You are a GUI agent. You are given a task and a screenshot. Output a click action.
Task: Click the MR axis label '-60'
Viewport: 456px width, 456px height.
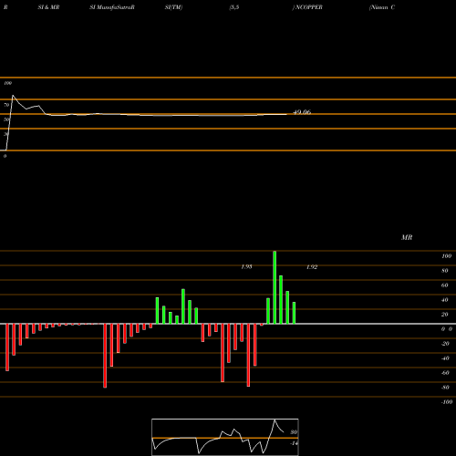click(x=445, y=373)
